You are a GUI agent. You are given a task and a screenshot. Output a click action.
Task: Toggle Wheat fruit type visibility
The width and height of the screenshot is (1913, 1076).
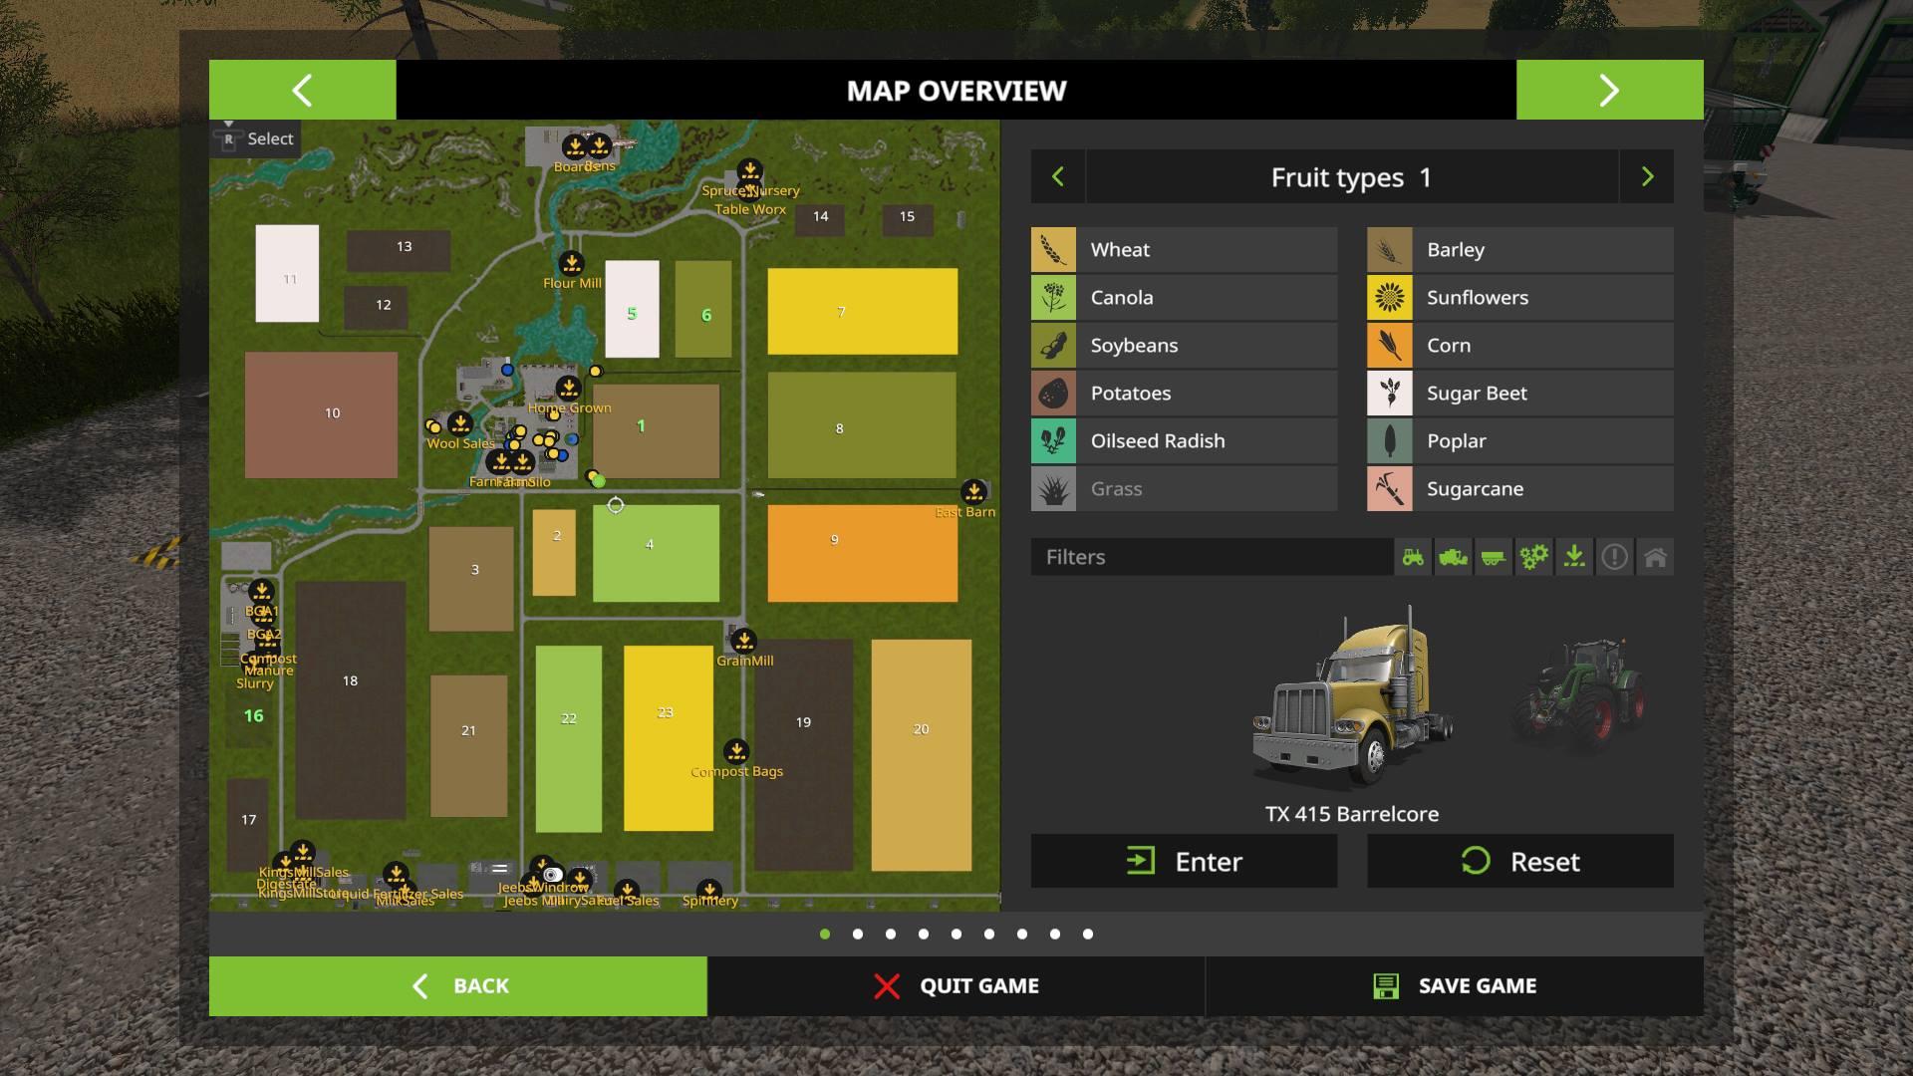coord(1184,250)
